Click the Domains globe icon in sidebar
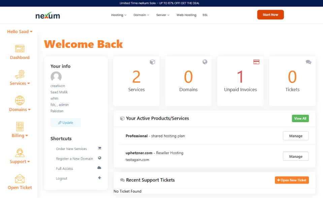Viewport: 323px width, 198px height. [x=20, y=100]
